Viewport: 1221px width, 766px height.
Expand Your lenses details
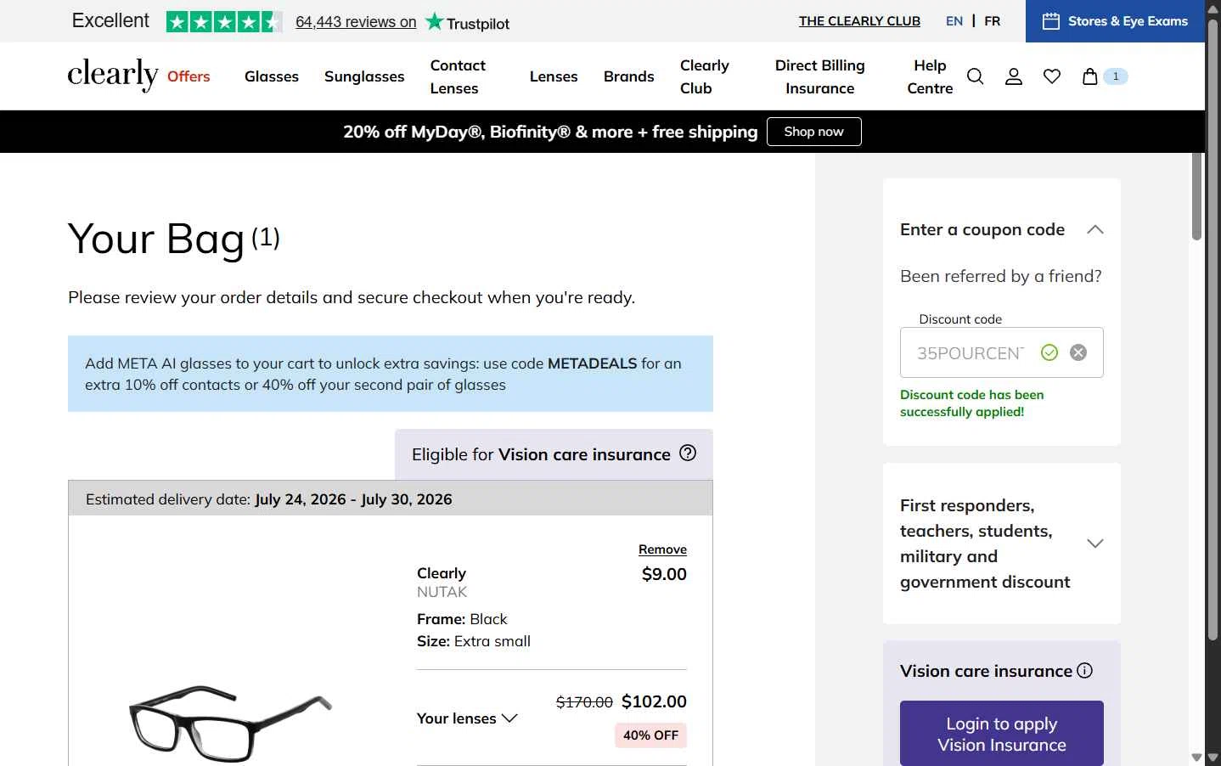pos(467,718)
